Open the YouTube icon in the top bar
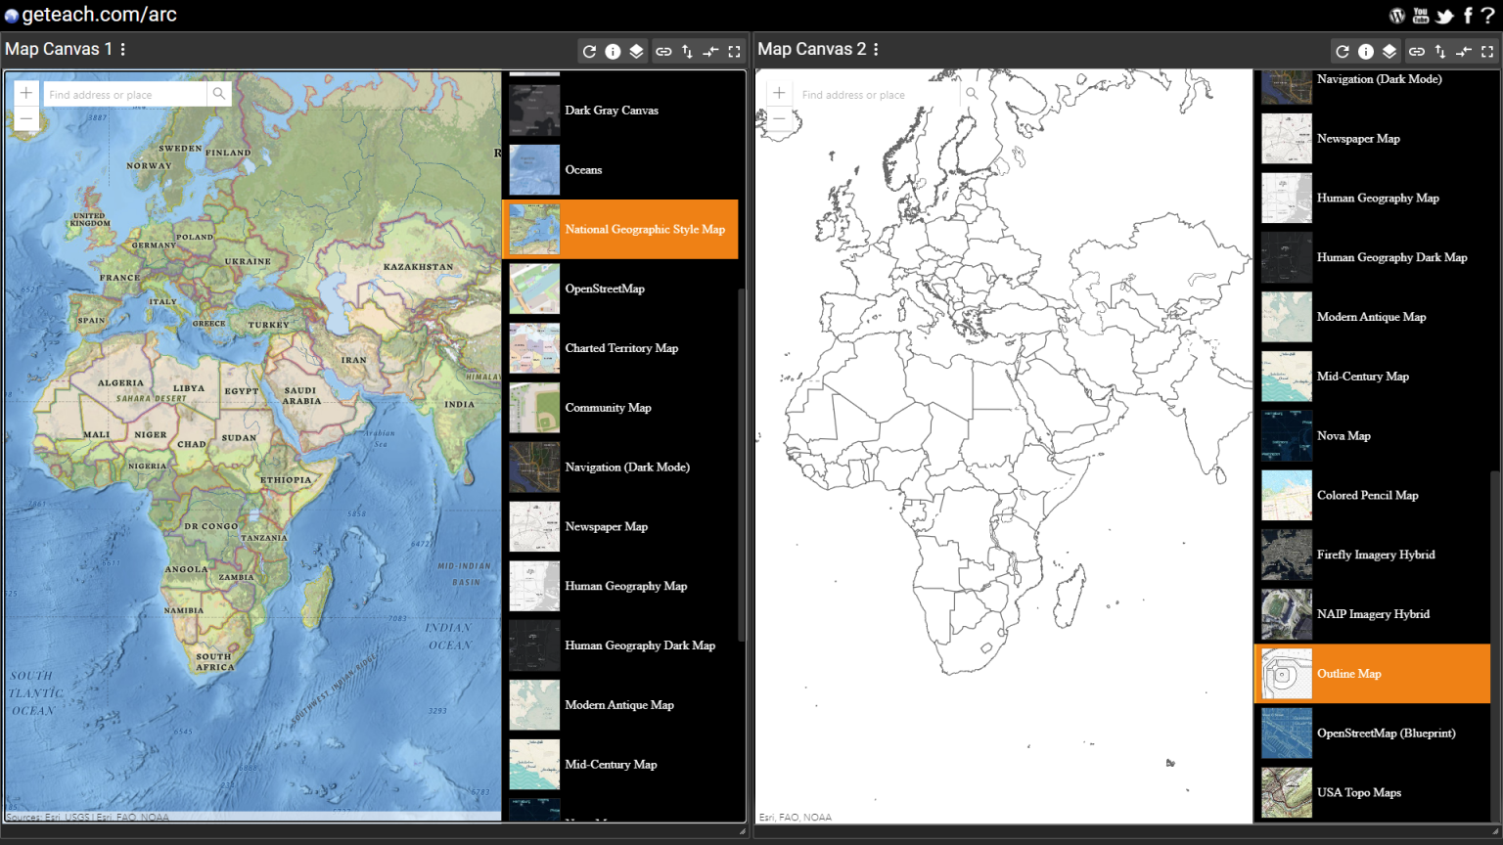This screenshot has height=845, width=1503. pos(1420,15)
